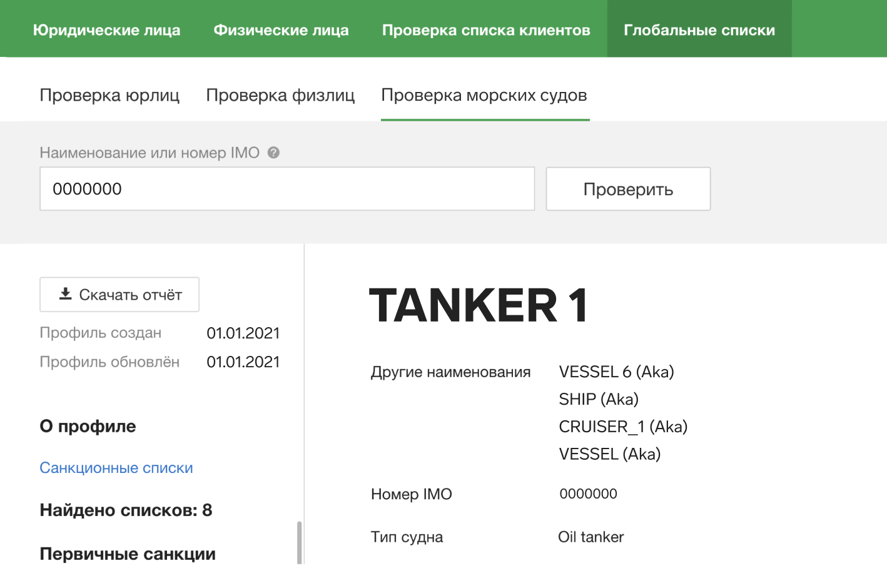The height and width of the screenshot is (583, 887).
Task: Click О профиле sidebar heading
Action: point(88,426)
